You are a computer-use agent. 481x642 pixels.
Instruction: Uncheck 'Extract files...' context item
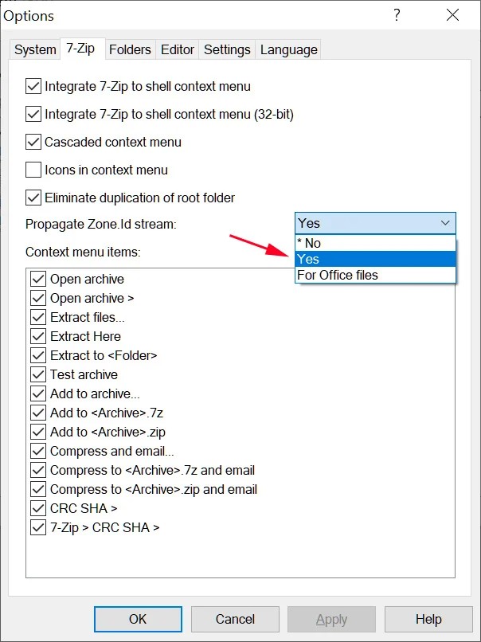pos(38,317)
